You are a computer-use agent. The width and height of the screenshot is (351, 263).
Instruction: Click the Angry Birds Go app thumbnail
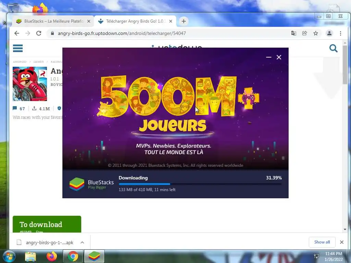pos(30,84)
